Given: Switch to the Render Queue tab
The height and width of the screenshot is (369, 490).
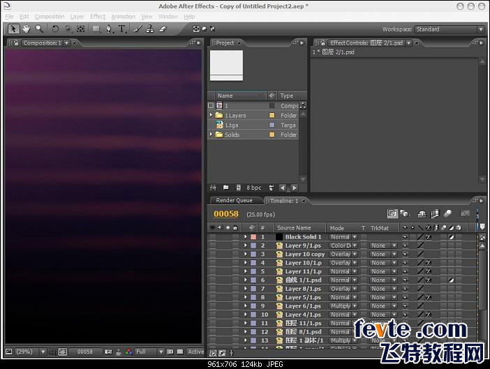Looking at the screenshot, I should [234, 200].
